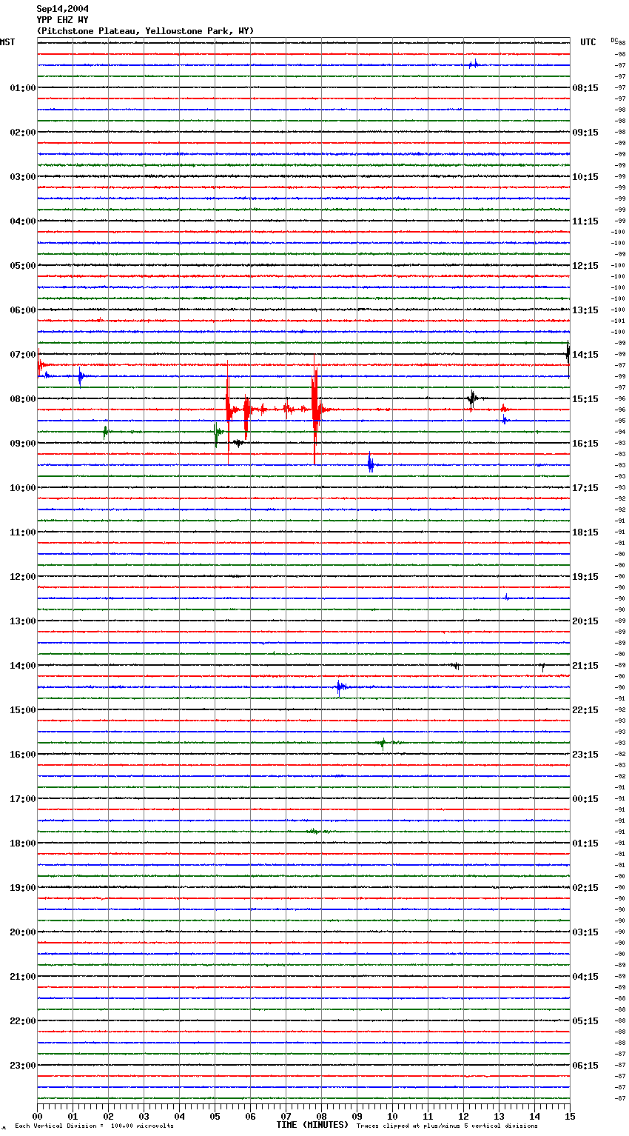Click minute '05' on the bottom time axis
The width and height of the screenshot is (629, 1136).
[215, 1115]
